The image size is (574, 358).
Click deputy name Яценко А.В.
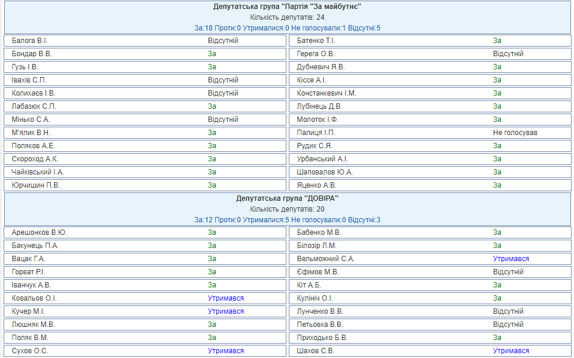pos(317,185)
